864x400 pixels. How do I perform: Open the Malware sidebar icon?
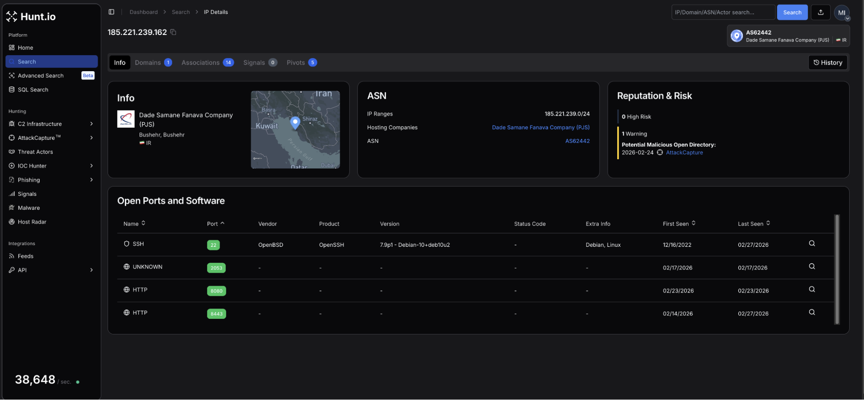coord(12,208)
